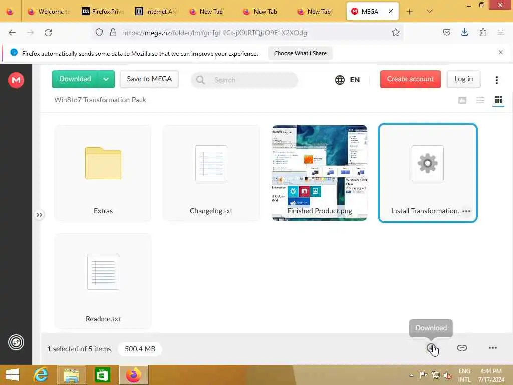The width and height of the screenshot is (513, 385).
Task: Open the Firefox hamburger menu
Action: pyautogui.click(x=500, y=32)
